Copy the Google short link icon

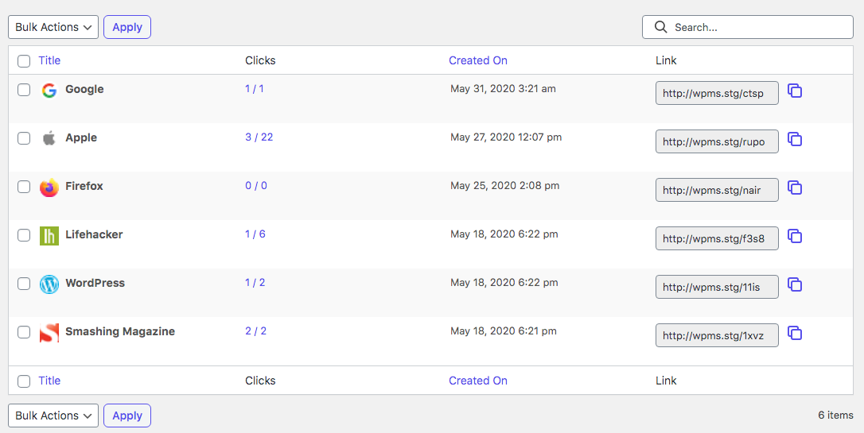click(x=794, y=91)
